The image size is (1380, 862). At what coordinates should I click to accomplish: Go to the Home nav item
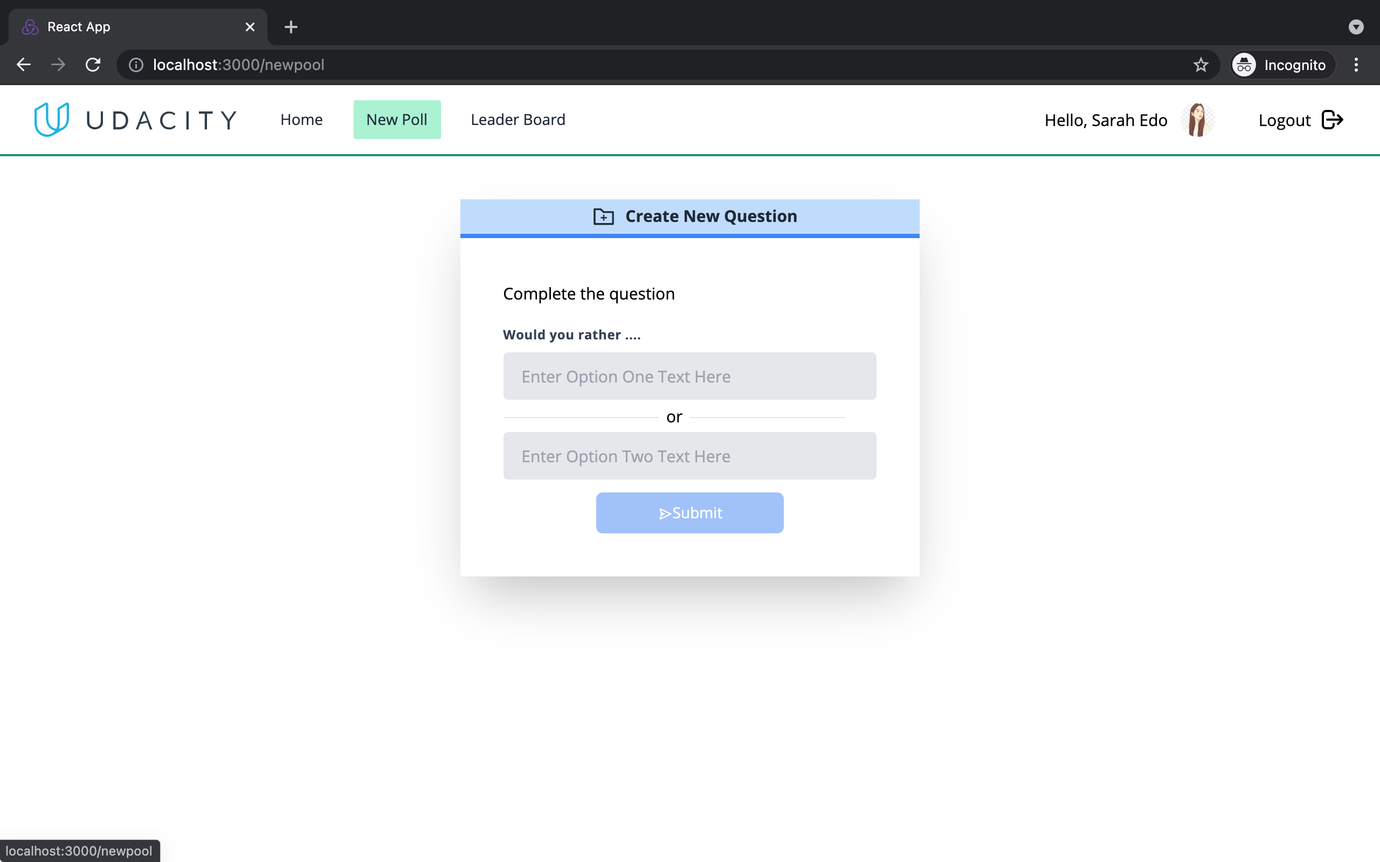(x=301, y=120)
